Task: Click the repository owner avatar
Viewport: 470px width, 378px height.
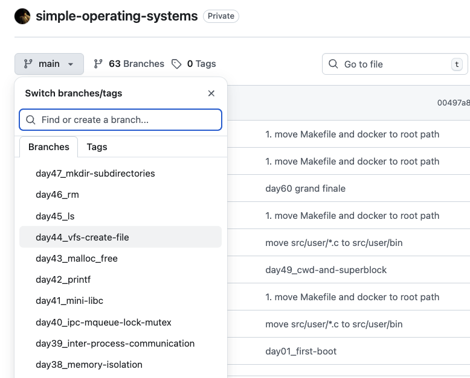Action: pyautogui.click(x=22, y=16)
